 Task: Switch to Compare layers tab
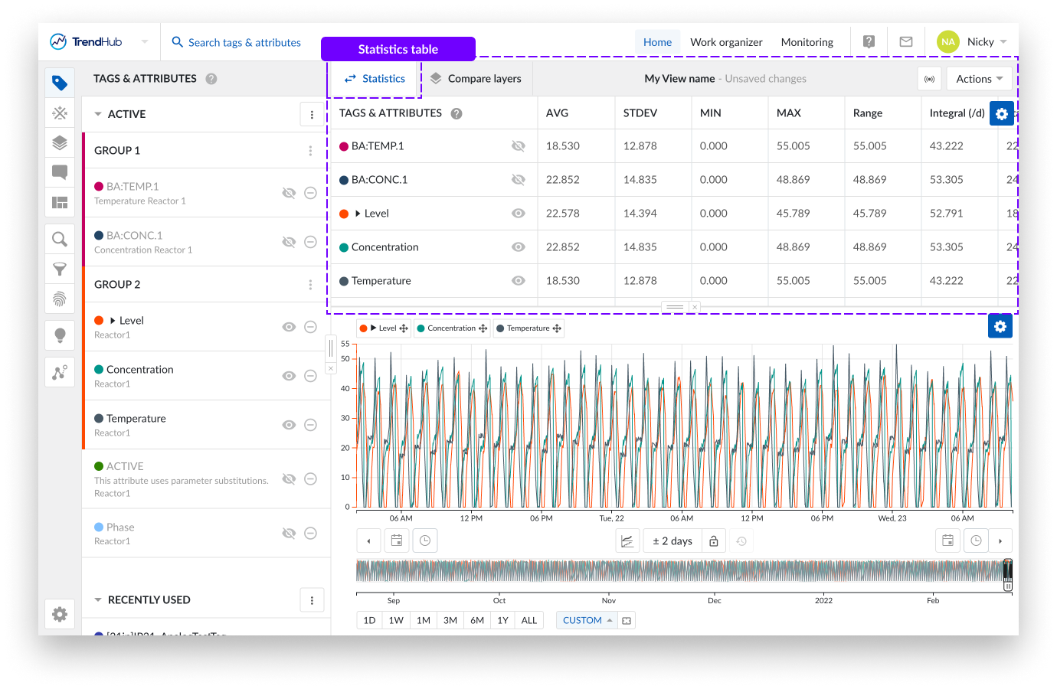coord(476,79)
